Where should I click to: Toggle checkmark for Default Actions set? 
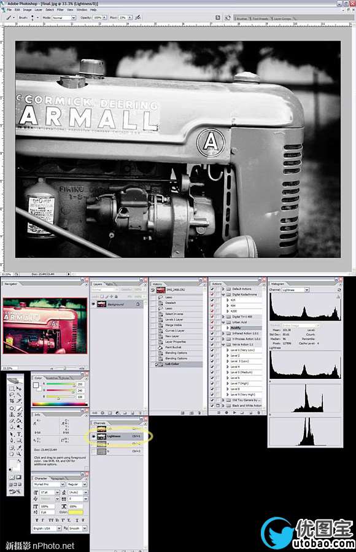point(212,289)
